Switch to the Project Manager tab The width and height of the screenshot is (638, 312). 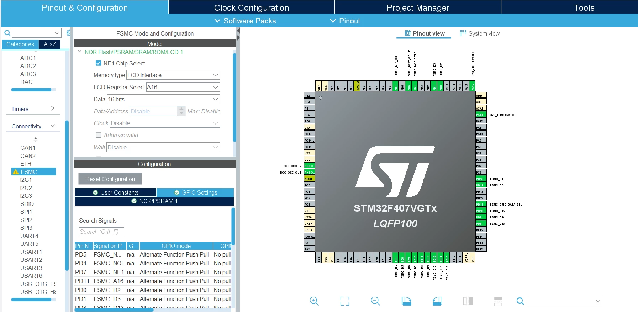[418, 7]
